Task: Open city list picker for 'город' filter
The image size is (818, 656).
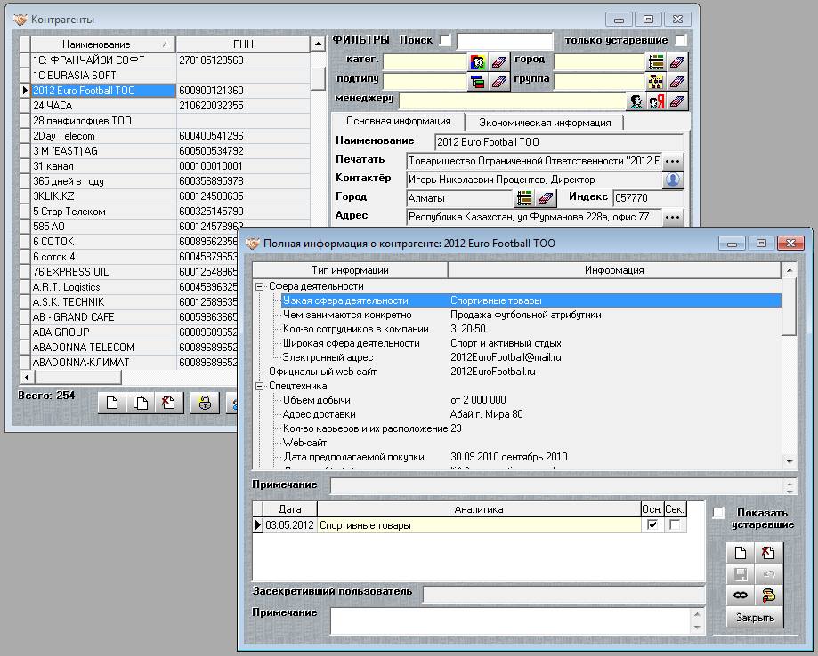Action: (x=656, y=62)
